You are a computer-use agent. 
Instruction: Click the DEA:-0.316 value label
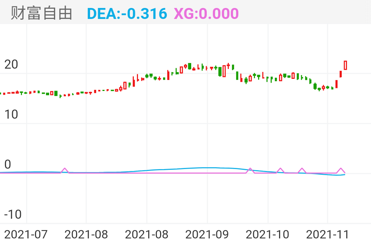point(127,13)
